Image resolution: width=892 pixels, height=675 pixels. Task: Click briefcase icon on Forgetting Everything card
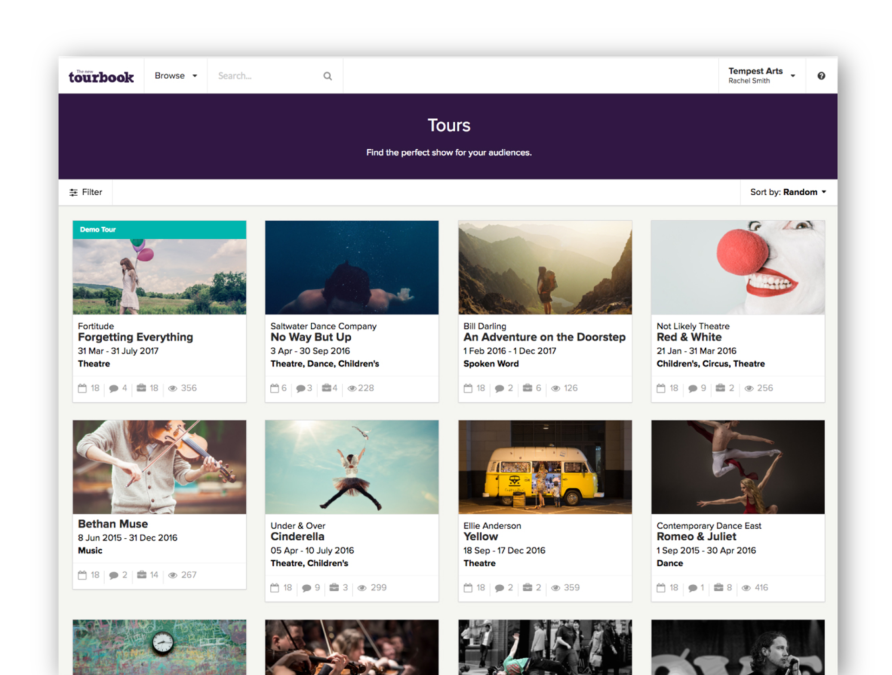[141, 388]
